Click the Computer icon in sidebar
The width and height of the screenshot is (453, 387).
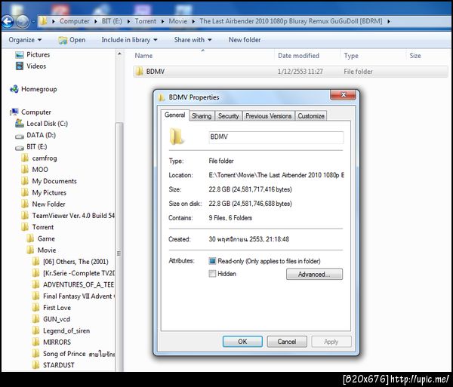pos(14,112)
